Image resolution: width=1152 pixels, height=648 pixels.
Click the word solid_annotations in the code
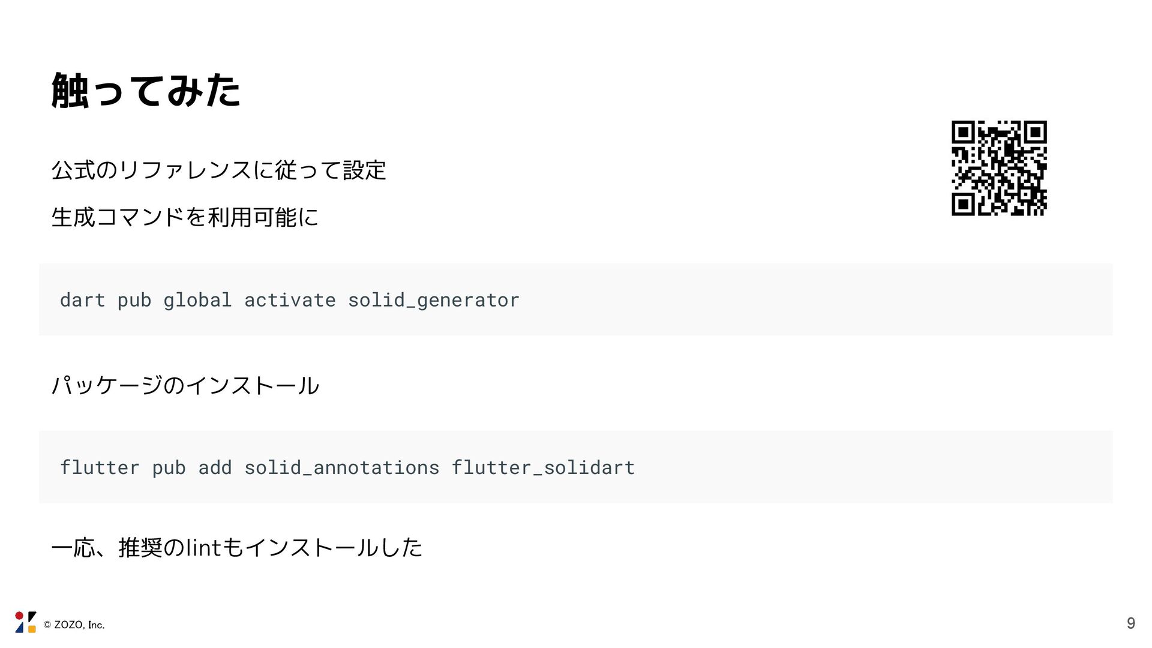click(341, 467)
